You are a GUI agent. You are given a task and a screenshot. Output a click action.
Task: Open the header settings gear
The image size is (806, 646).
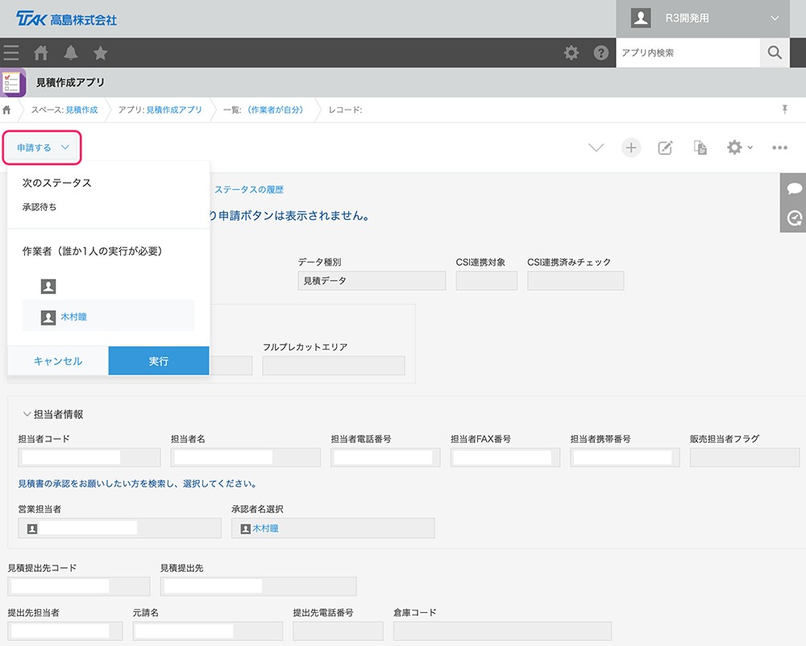(571, 52)
